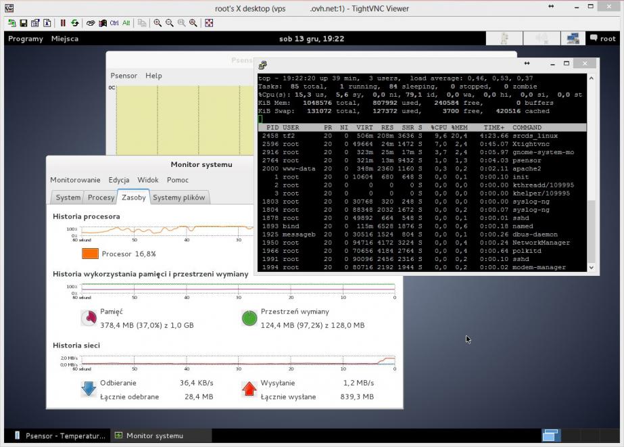Image resolution: width=624 pixels, height=447 pixels.
Task: Click the New connection icon in TightVNC toolbar
Action: click(x=11, y=23)
